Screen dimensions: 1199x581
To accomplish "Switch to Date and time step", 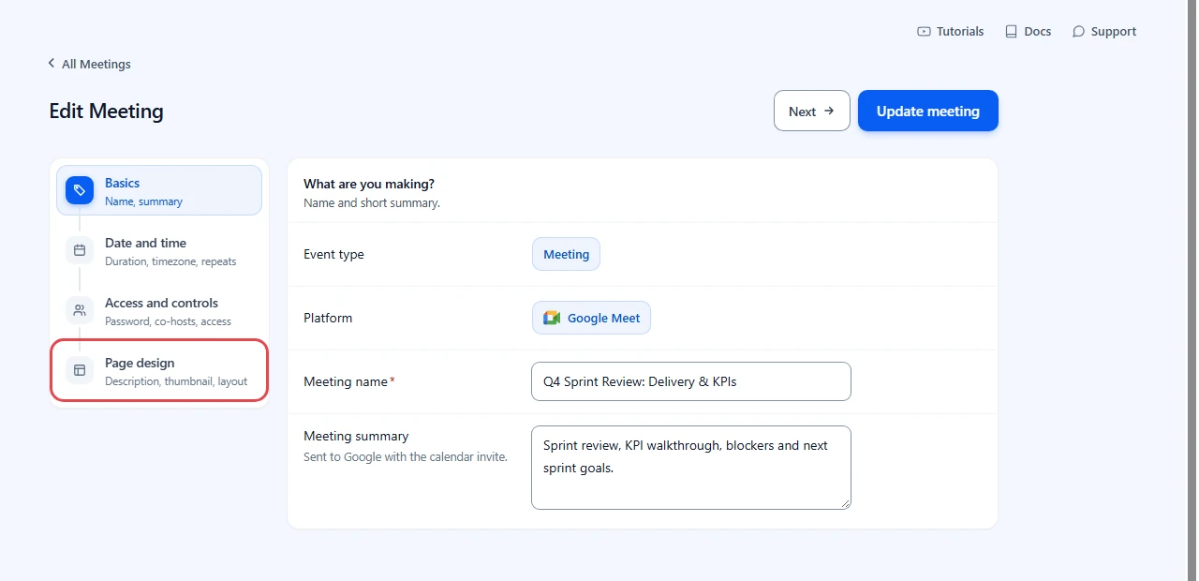I will coord(159,250).
